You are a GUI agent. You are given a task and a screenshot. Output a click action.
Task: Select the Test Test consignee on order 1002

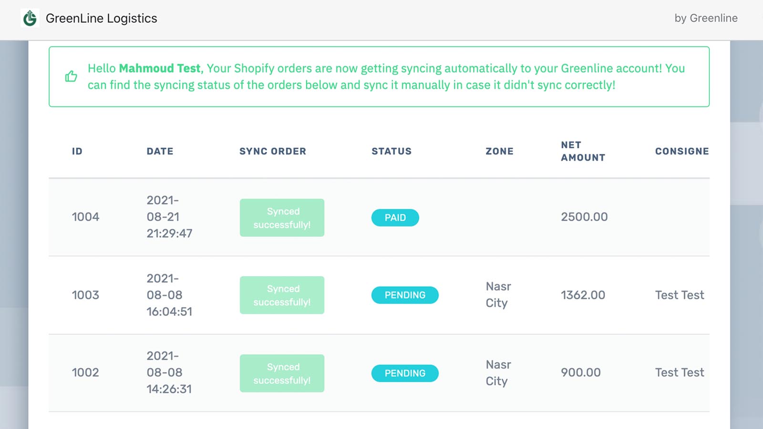click(x=680, y=373)
